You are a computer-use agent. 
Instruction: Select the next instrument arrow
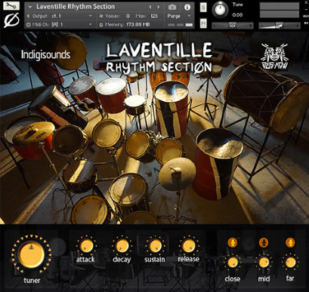tap(159, 7)
